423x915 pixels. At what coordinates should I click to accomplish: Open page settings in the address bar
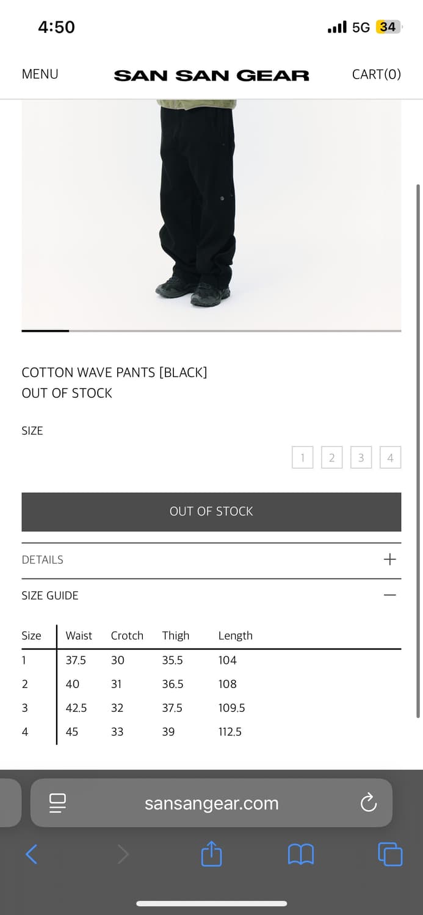click(57, 803)
